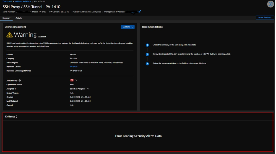Click the step 1 recommendation circle
This screenshot has width=276, height=154.
click(147, 45)
